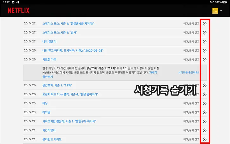Hide 마약왕 from viewing activity

[204, 112]
